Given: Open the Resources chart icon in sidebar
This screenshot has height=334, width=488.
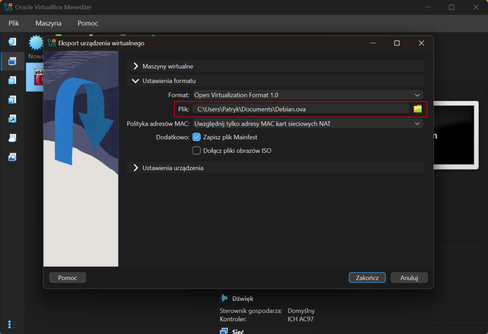Looking at the screenshot, I should 12,157.
